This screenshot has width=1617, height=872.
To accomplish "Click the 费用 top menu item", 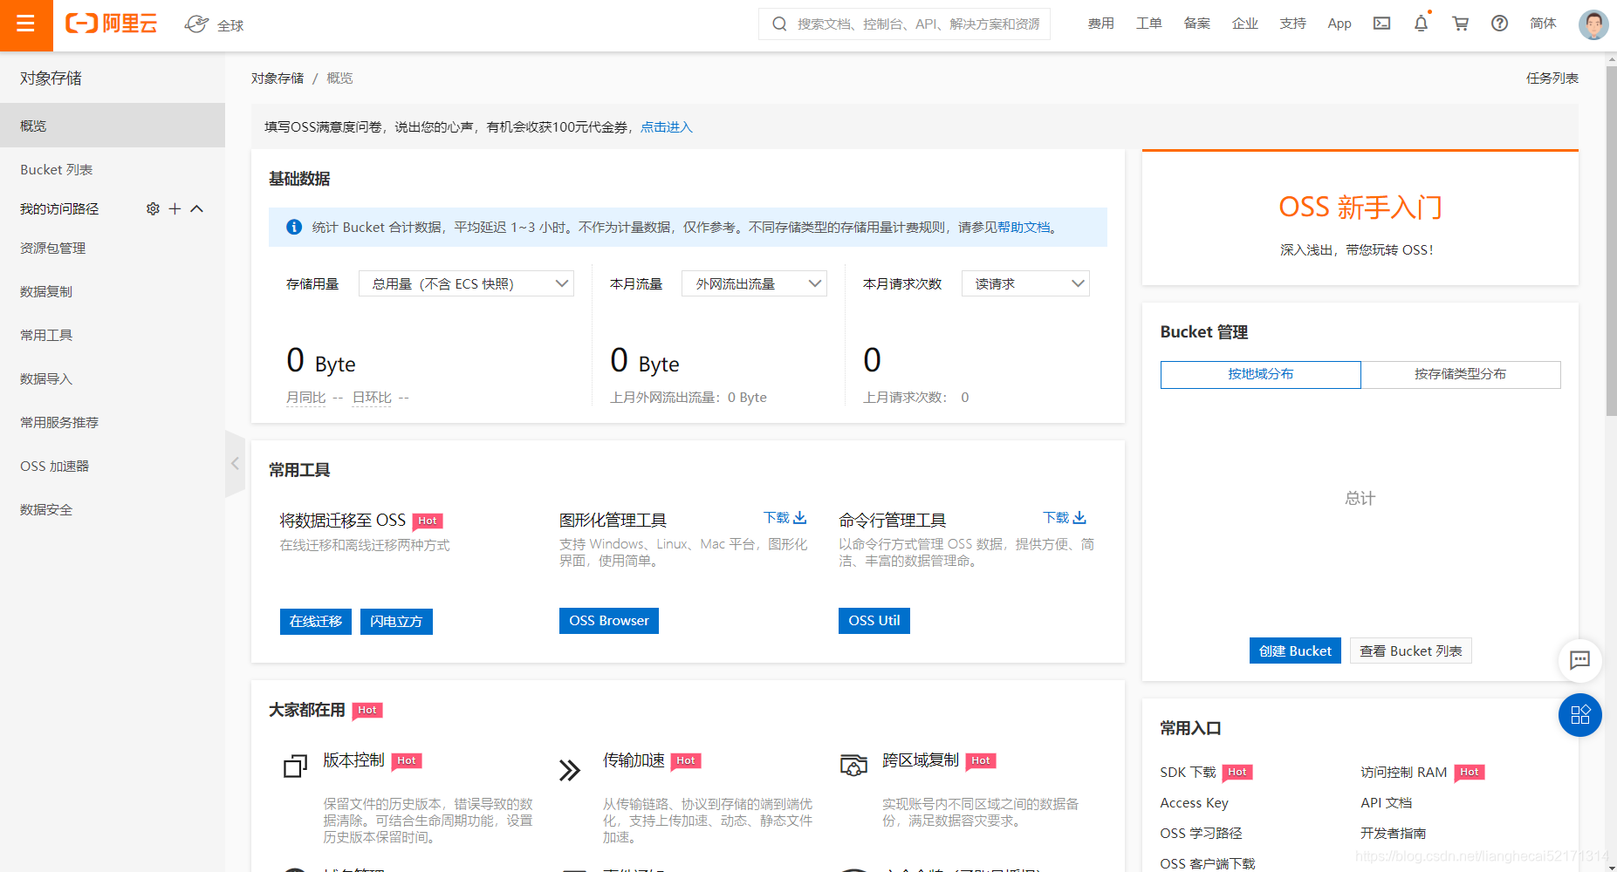I will pyautogui.click(x=1101, y=24).
